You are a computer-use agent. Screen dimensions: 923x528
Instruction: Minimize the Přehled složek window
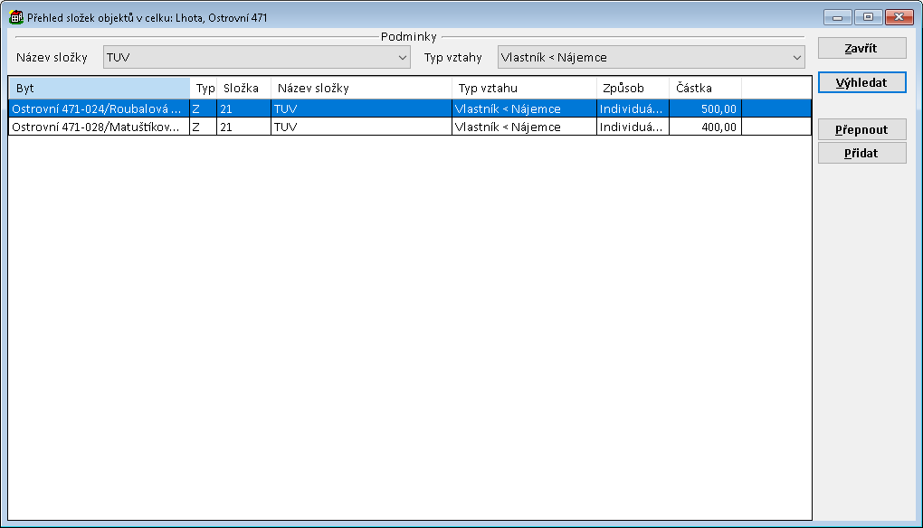pyautogui.click(x=836, y=16)
